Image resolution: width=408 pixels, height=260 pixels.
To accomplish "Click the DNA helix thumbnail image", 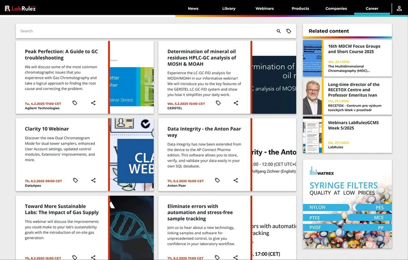I will point(132,227).
